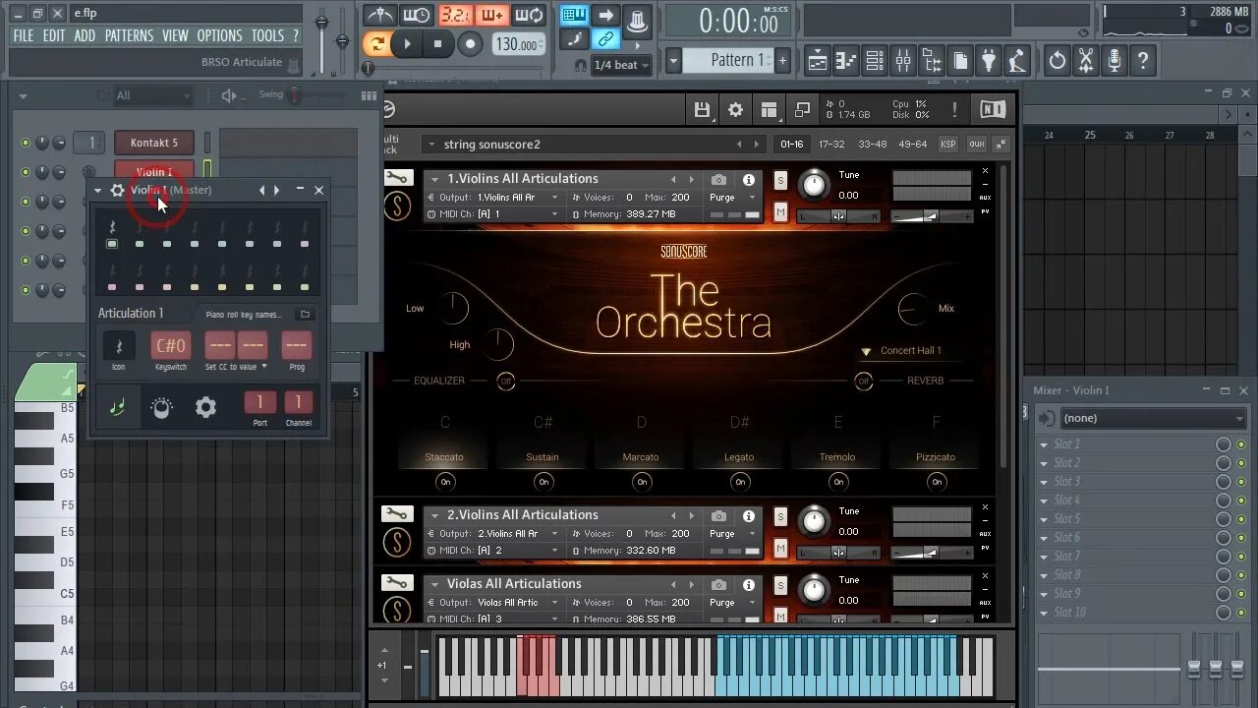Open the PATTERNS menu
This screenshot has height=708, width=1258.
pos(129,35)
